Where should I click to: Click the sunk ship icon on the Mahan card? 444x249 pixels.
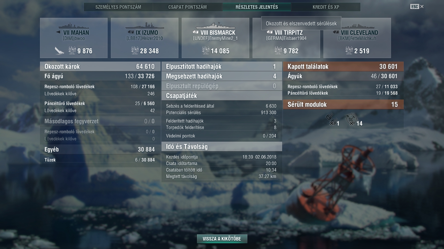(59, 51)
